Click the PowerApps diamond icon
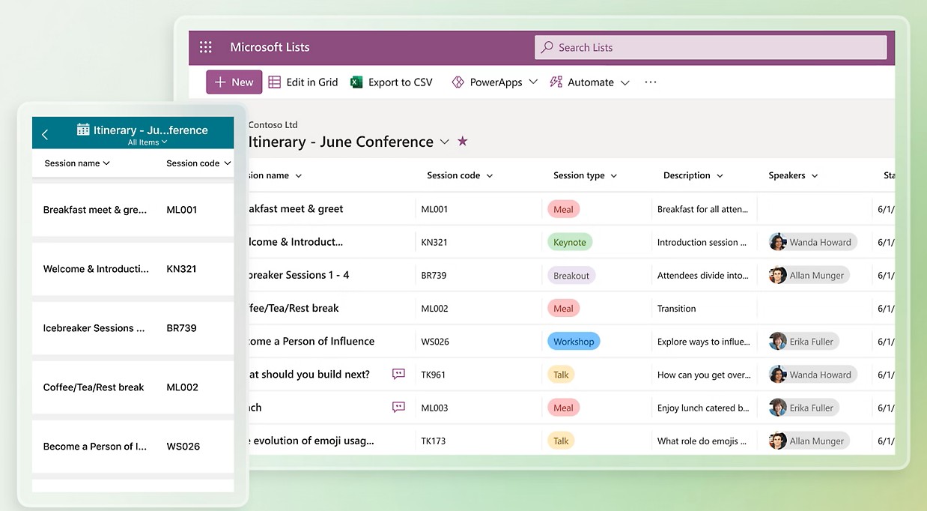Image resolution: width=927 pixels, height=511 pixels. pos(458,82)
